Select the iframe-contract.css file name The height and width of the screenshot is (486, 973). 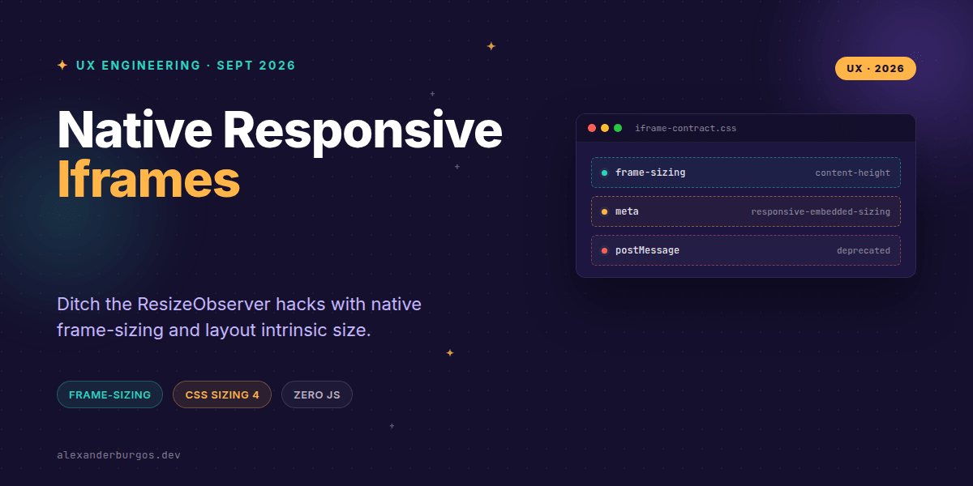(686, 128)
